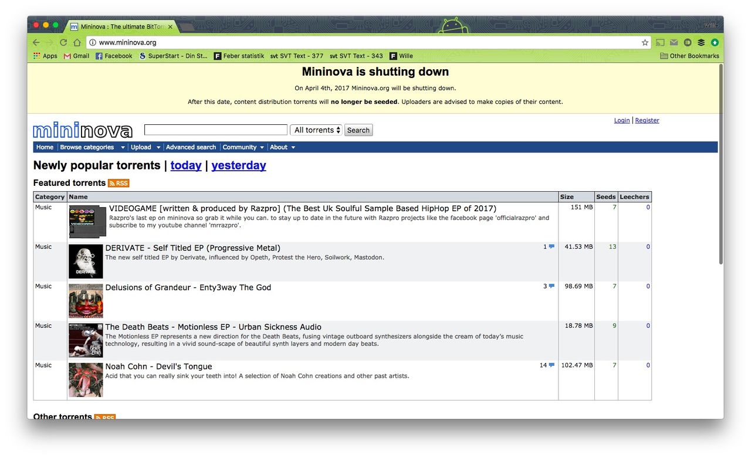Click the Search button

pyautogui.click(x=358, y=130)
